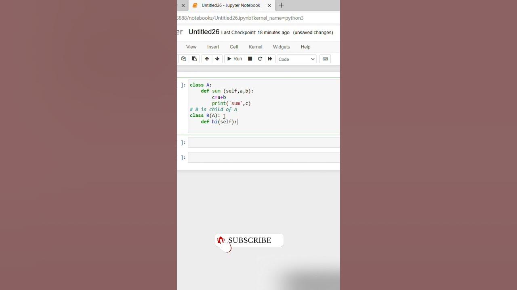The width and height of the screenshot is (517, 290).
Task: Move selected cell up arrow
Action: [207, 59]
